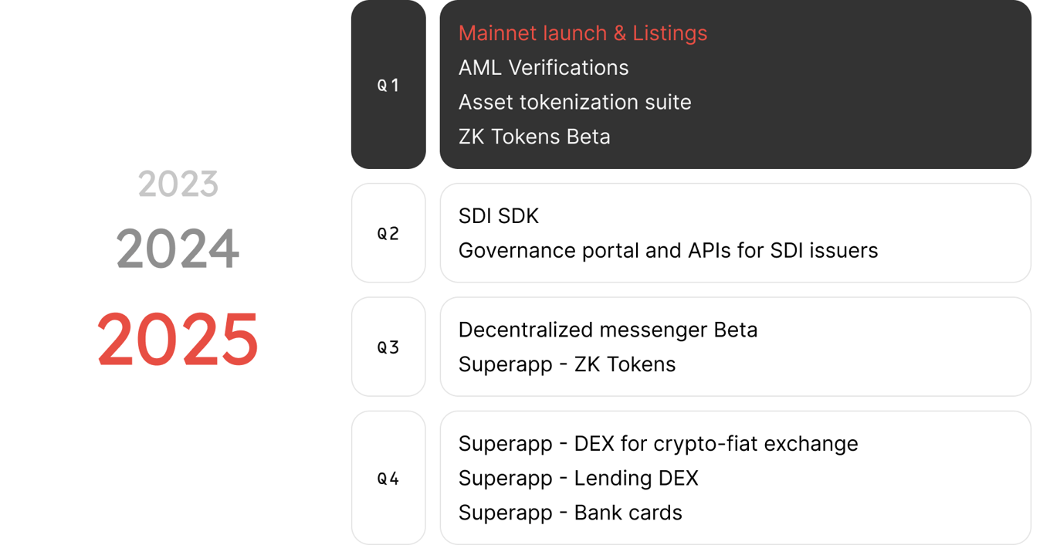
Task: Click Superapp - Bank cards item
Action: click(x=570, y=513)
